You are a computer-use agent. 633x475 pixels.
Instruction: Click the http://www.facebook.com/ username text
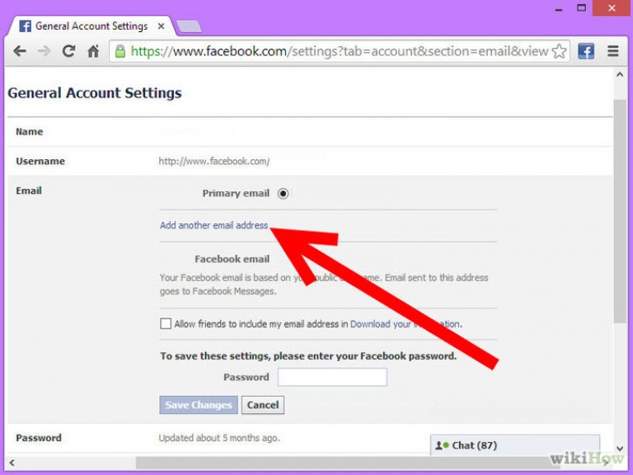pos(214,161)
